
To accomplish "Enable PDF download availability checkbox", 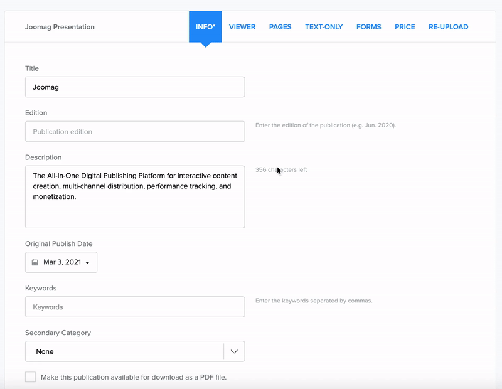I will [30, 377].
